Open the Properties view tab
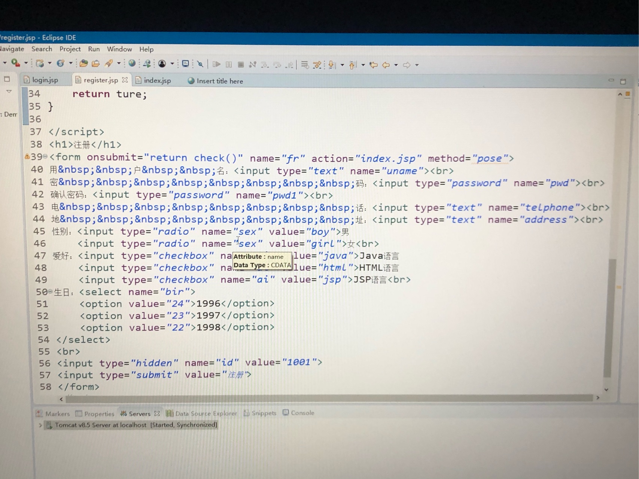Image resolution: width=639 pixels, height=479 pixels. [95, 414]
